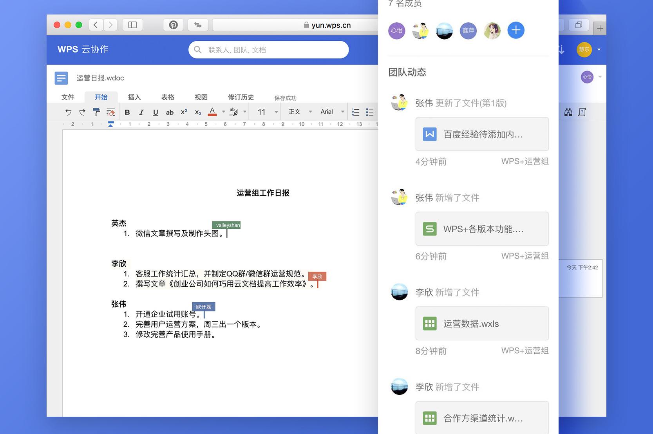This screenshot has height=434, width=653.
Task: Click the Pinterest extension icon
Action: tap(173, 25)
